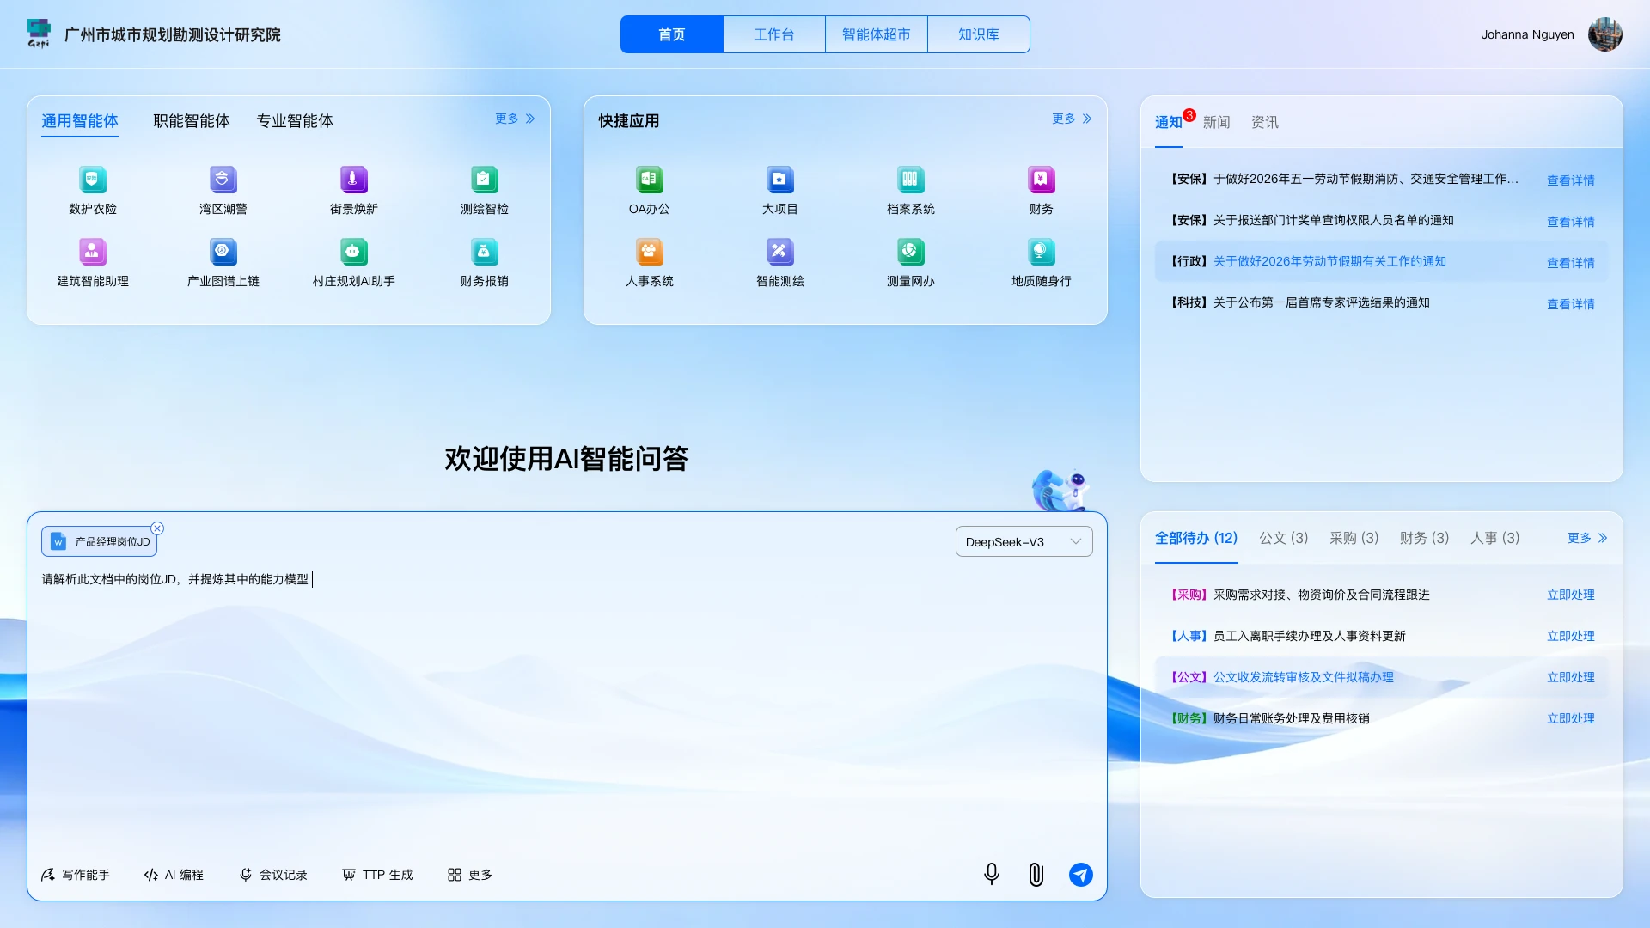Open the 大项目 quick app
The width and height of the screenshot is (1650, 928).
tap(780, 180)
